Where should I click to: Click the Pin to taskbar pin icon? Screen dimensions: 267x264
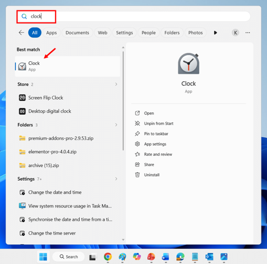click(137, 134)
